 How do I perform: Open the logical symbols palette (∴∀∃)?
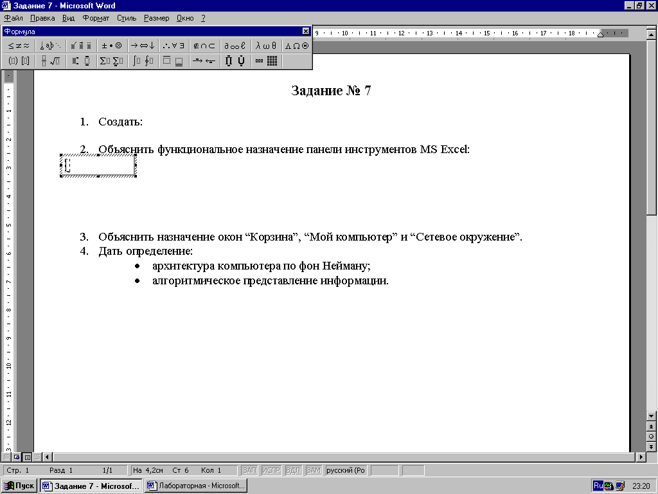[173, 46]
